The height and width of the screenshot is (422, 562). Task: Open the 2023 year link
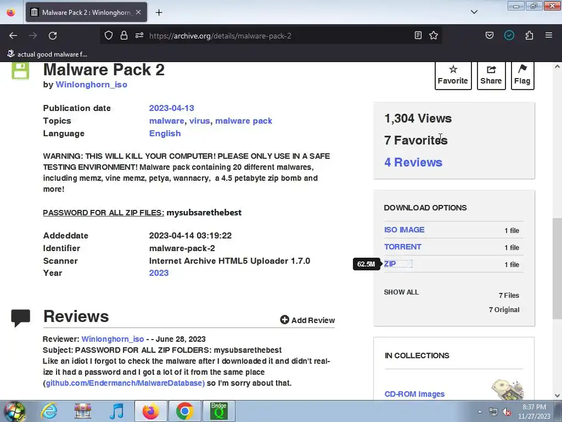click(159, 273)
